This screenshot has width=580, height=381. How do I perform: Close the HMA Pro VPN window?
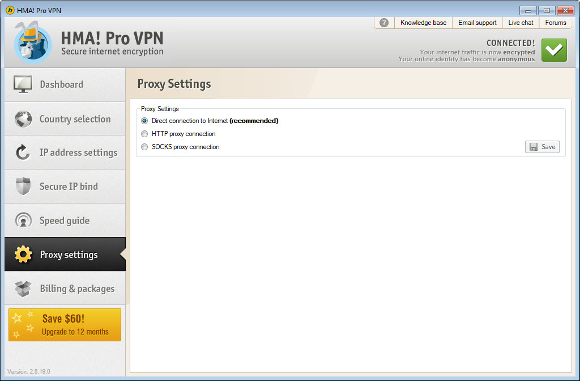tap(565, 10)
